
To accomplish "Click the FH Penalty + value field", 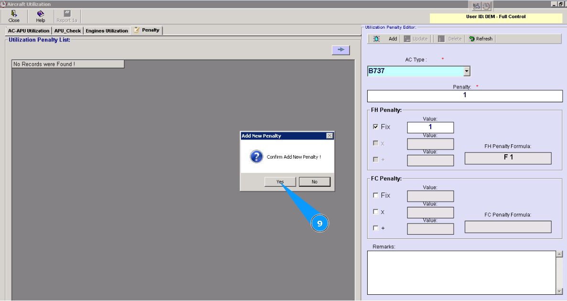I will pos(430,161).
